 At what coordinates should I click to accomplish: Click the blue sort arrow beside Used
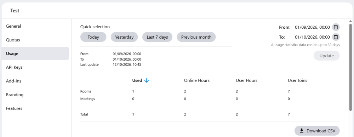point(147,81)
